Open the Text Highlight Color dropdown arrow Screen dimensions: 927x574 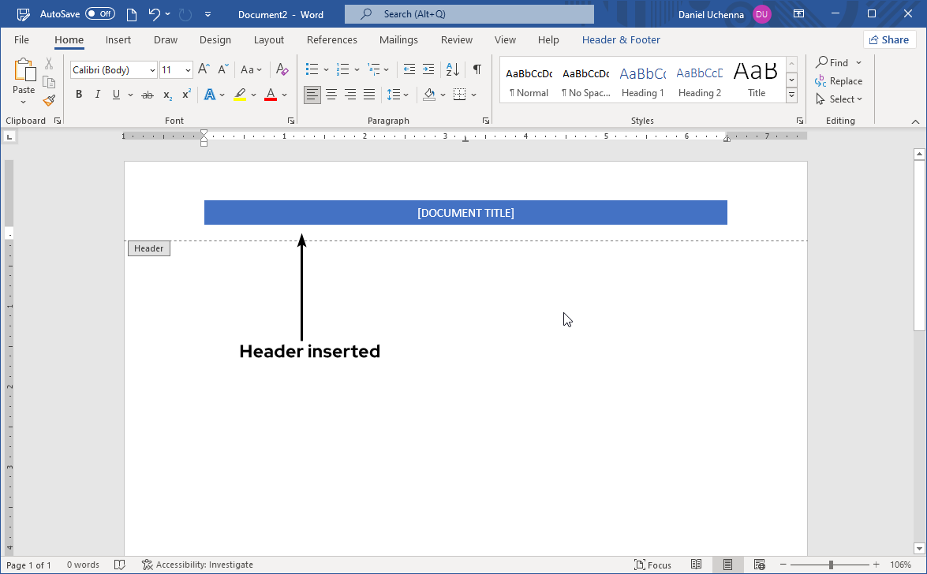pyautogui.click(x=253, y=94)
